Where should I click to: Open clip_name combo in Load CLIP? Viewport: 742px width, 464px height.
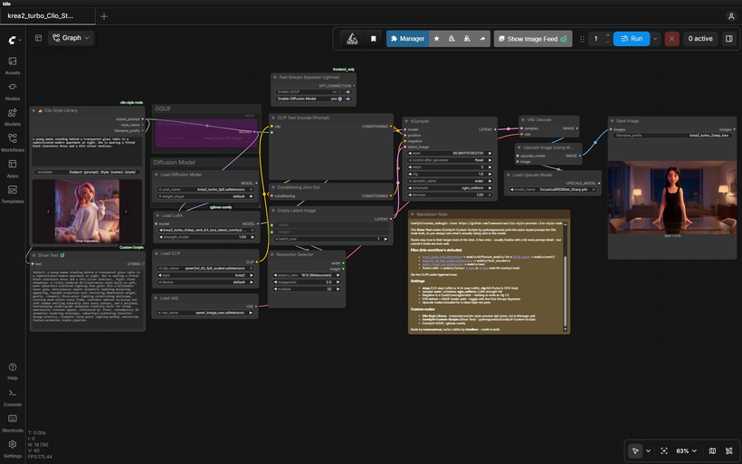(205, 269)
